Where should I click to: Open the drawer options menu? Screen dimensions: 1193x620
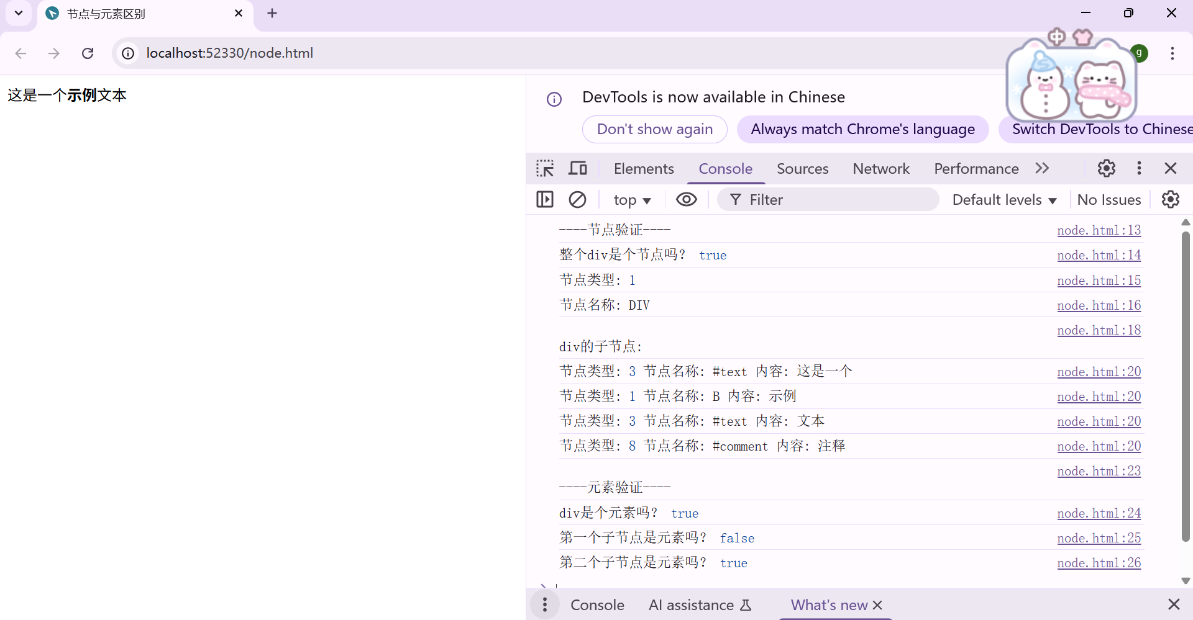coord(544,604)
